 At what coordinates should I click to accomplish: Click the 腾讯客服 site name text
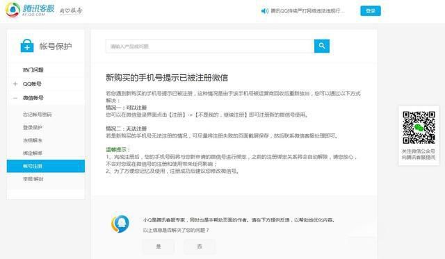[x=39, y=8]
